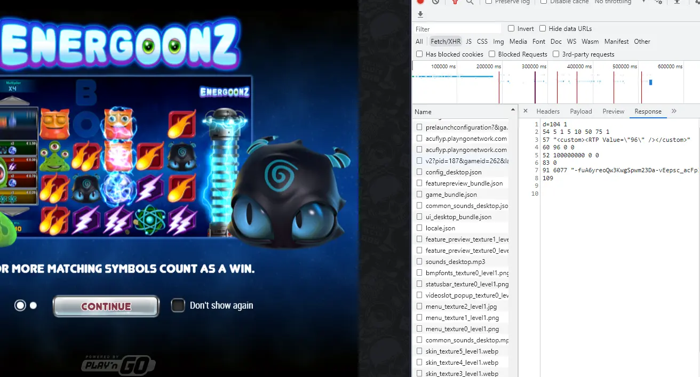The width and height of the screenshot is (700, 377).
Task: Enable Disable cache checkbox
Action: 544,2
